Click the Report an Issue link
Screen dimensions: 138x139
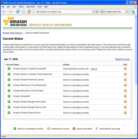122,59
